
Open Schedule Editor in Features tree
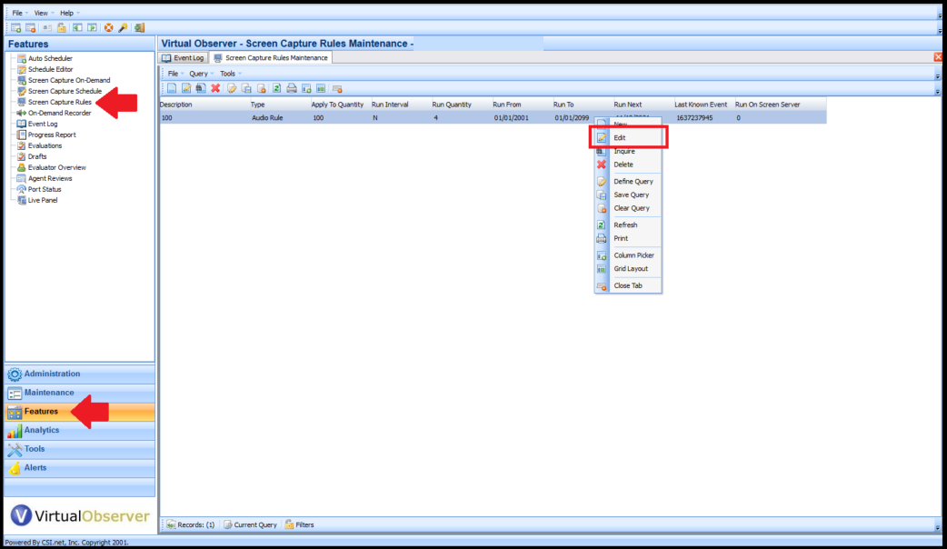coord(50,69)
